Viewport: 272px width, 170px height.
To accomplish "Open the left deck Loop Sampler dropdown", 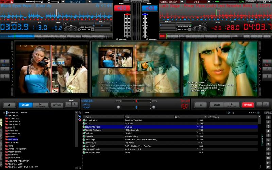I will [x=92, y=30].
